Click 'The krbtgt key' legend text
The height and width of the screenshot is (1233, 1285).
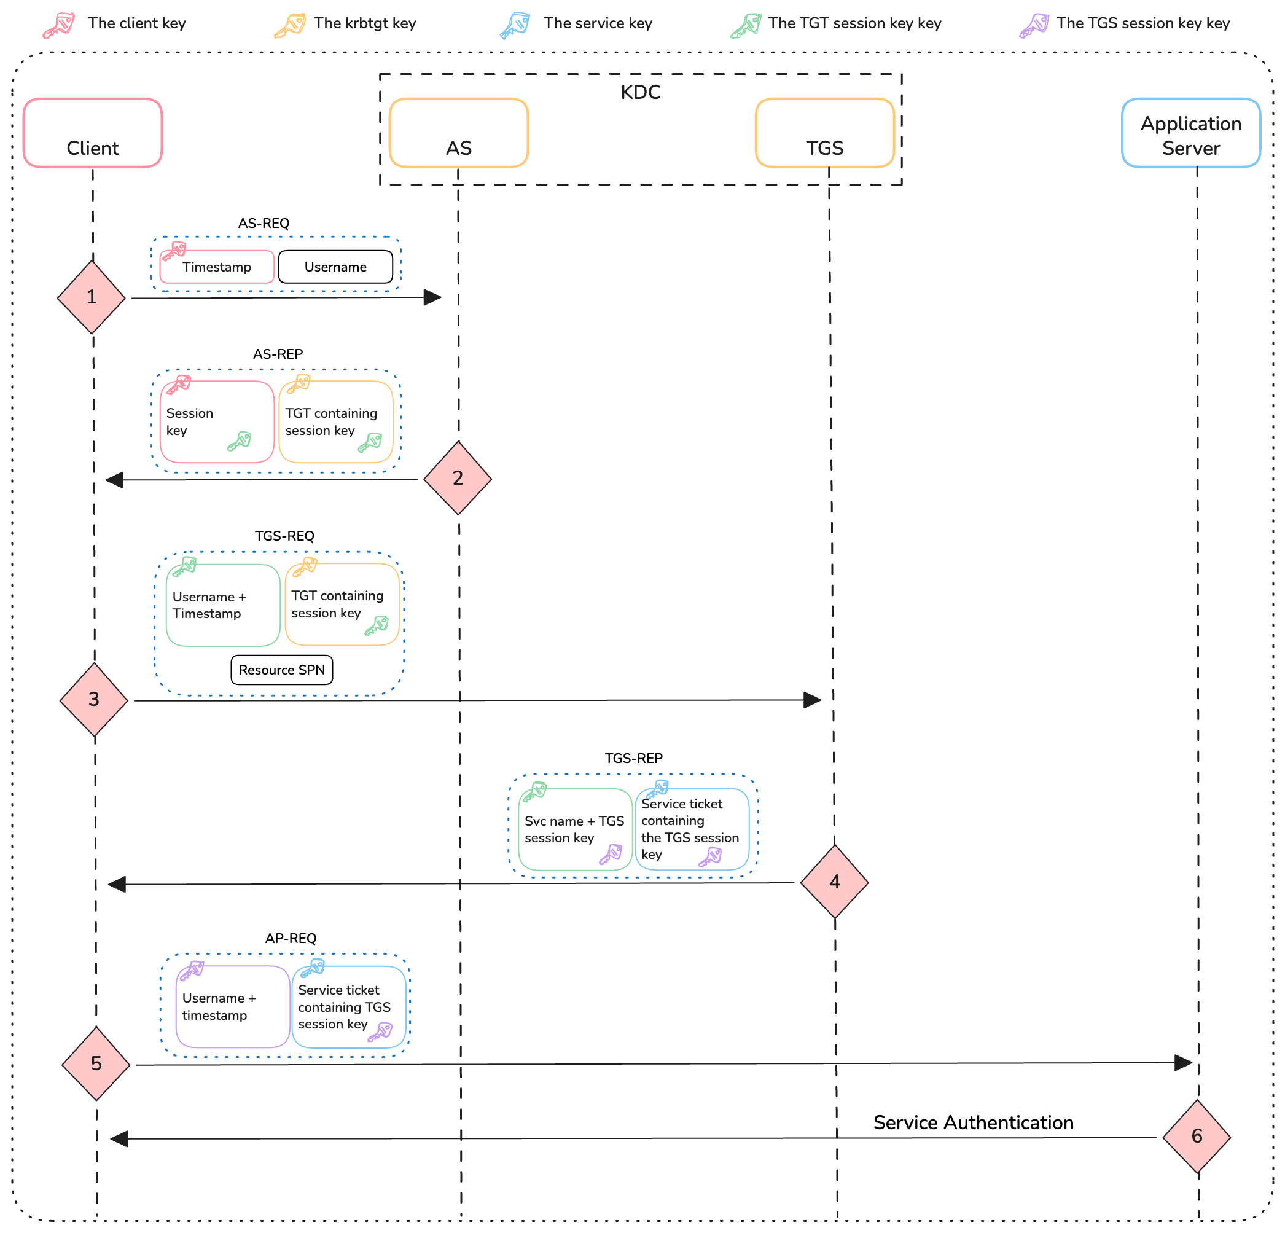tap(365, 23)
